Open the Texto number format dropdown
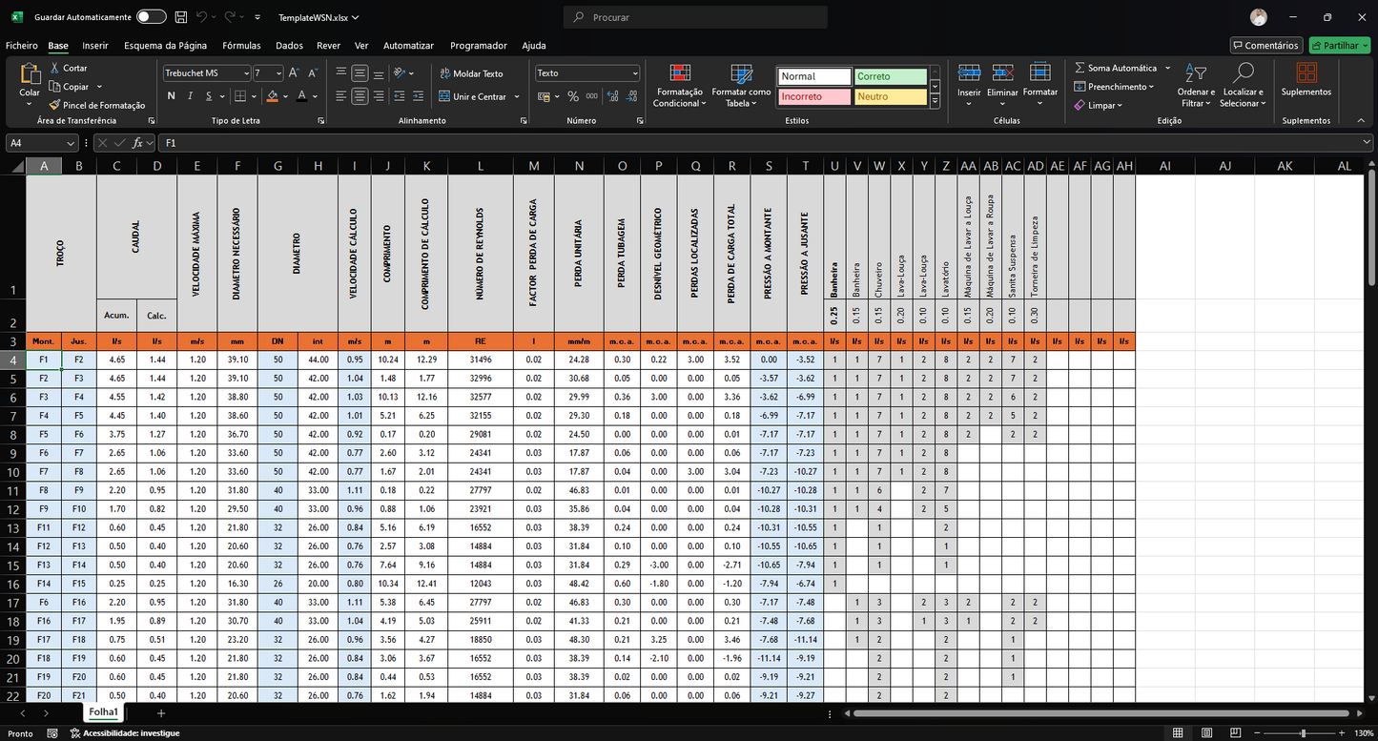 [635, 73]
